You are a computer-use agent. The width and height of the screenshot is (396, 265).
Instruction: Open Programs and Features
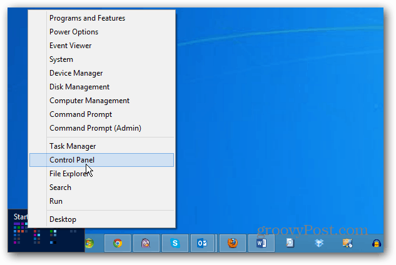pyautogui.click(x=101, y=18)
